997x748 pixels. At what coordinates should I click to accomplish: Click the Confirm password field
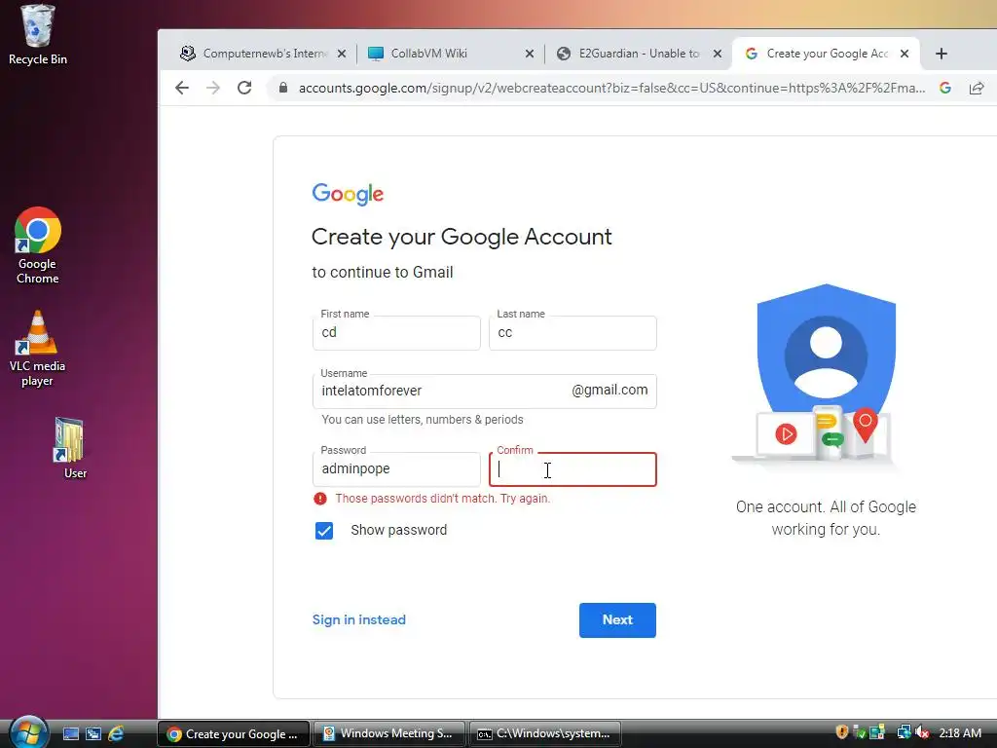coord(572,469)
